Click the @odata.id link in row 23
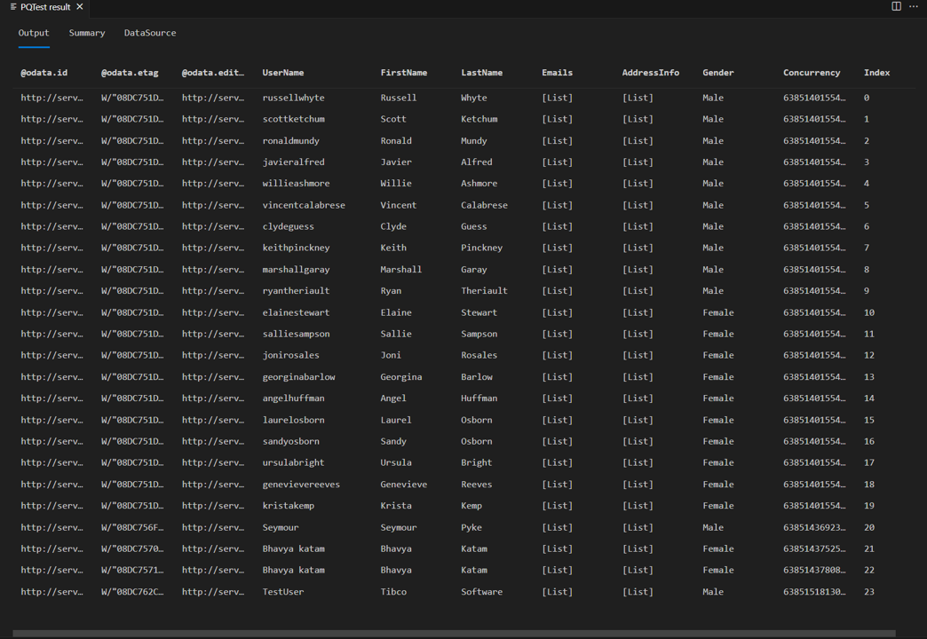Image resolution: width=927 pixels, height=639 pixels. tap(52, 592)
